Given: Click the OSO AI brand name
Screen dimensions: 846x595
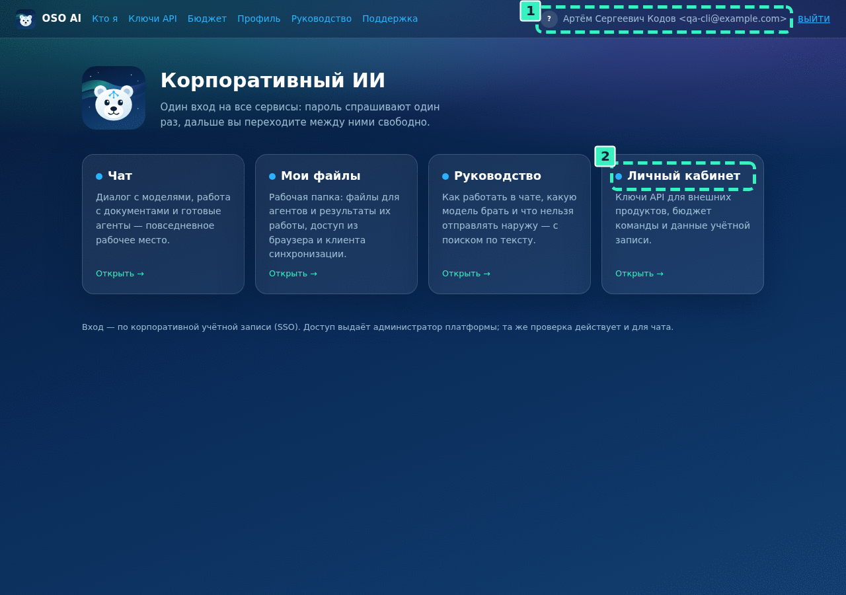Looking at the screenshot, I should click(x=61, y=19).
